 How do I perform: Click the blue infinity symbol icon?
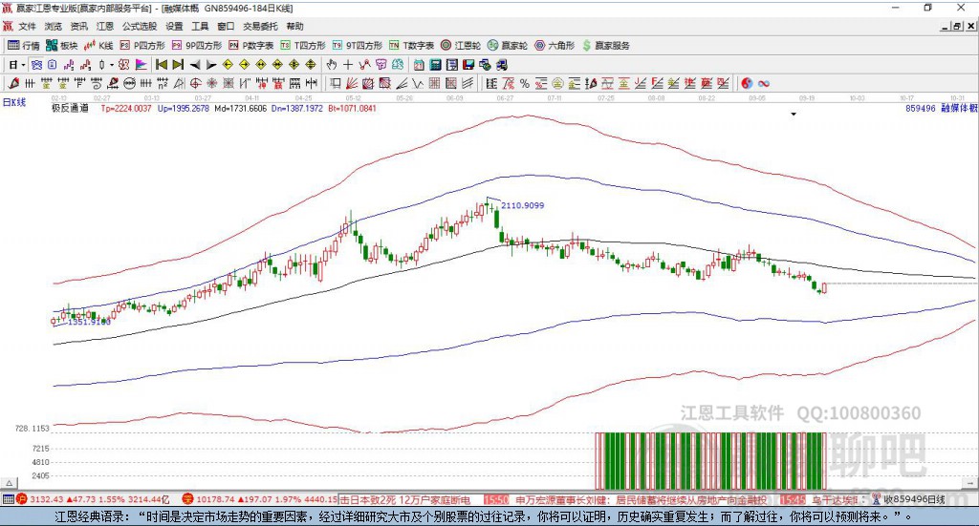[764, 83]
